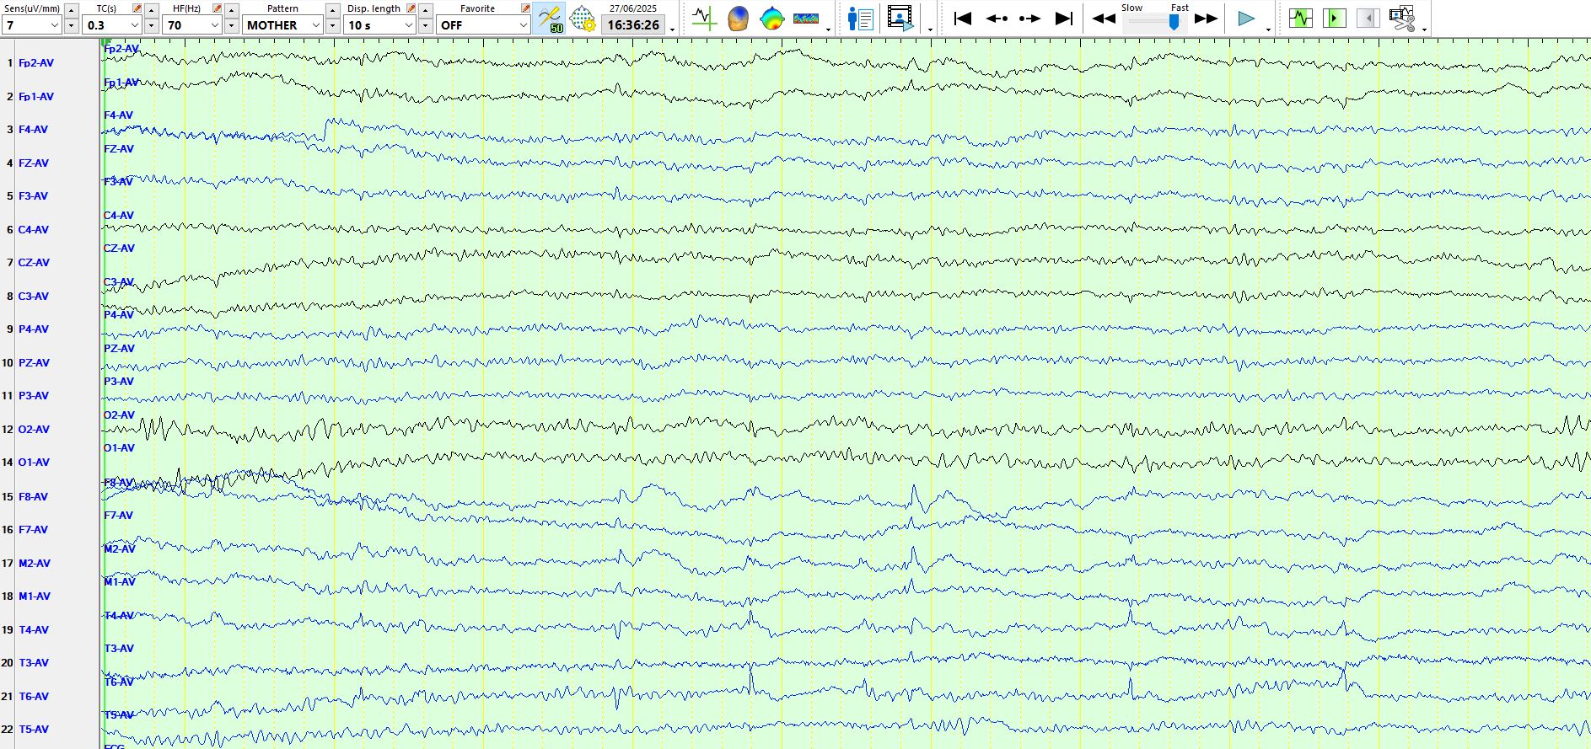1591x749 pixels.
Task: Click the green waveform display icon
Action: [x=1301, y=18]
